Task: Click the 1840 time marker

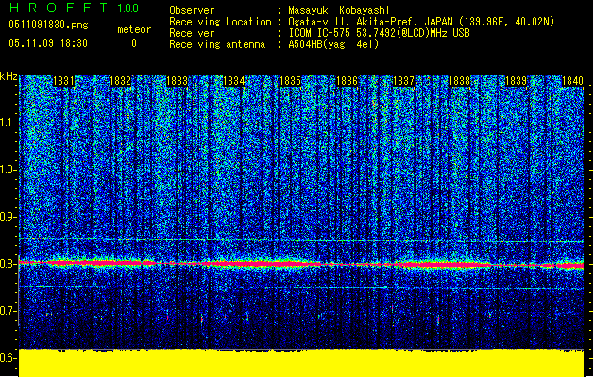Action: coord(572,81)
